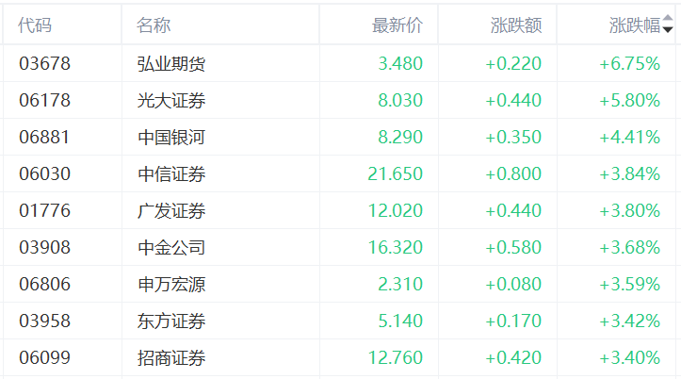Open stock code 03908
Viewport: 681px width, 379px height.
pyautogui.click(x=44, y=247)
